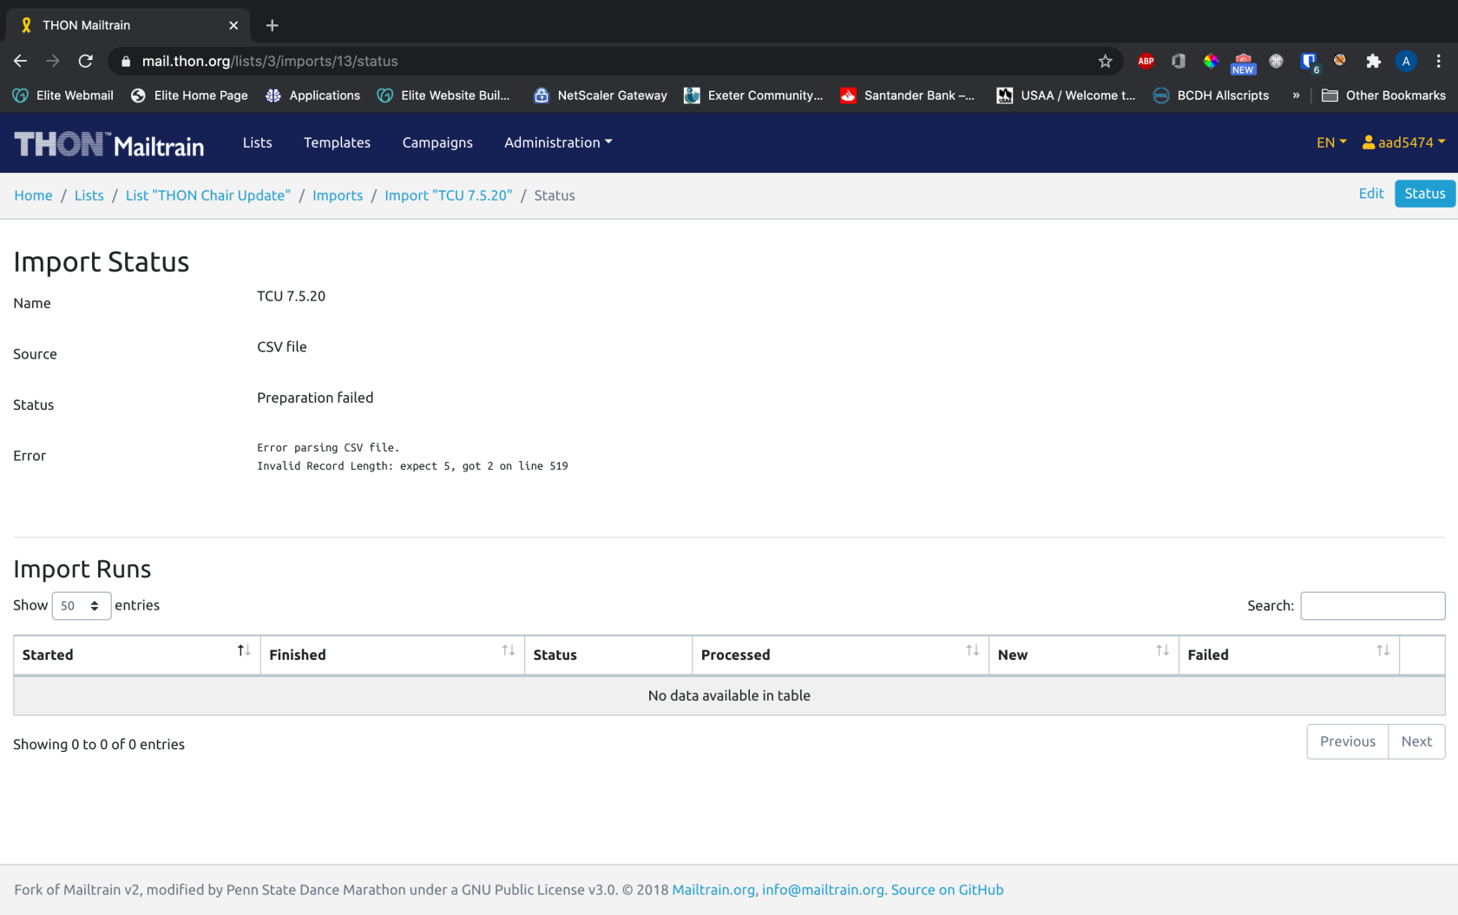Open the Chrome three-dot menu

click(x=1438, y=61)
